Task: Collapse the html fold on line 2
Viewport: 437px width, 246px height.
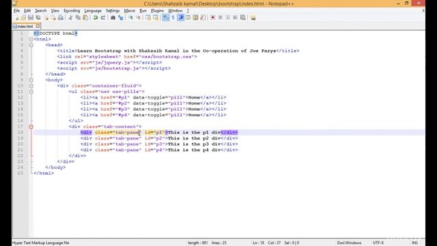Action: (x=31, y=40)
